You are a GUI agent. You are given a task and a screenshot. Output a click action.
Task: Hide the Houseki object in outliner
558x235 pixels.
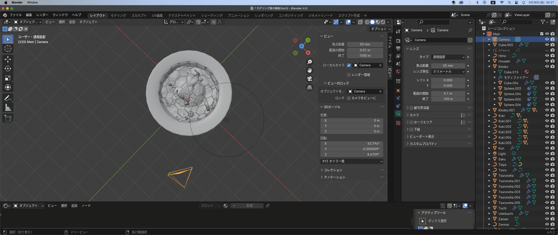point(547,61)
